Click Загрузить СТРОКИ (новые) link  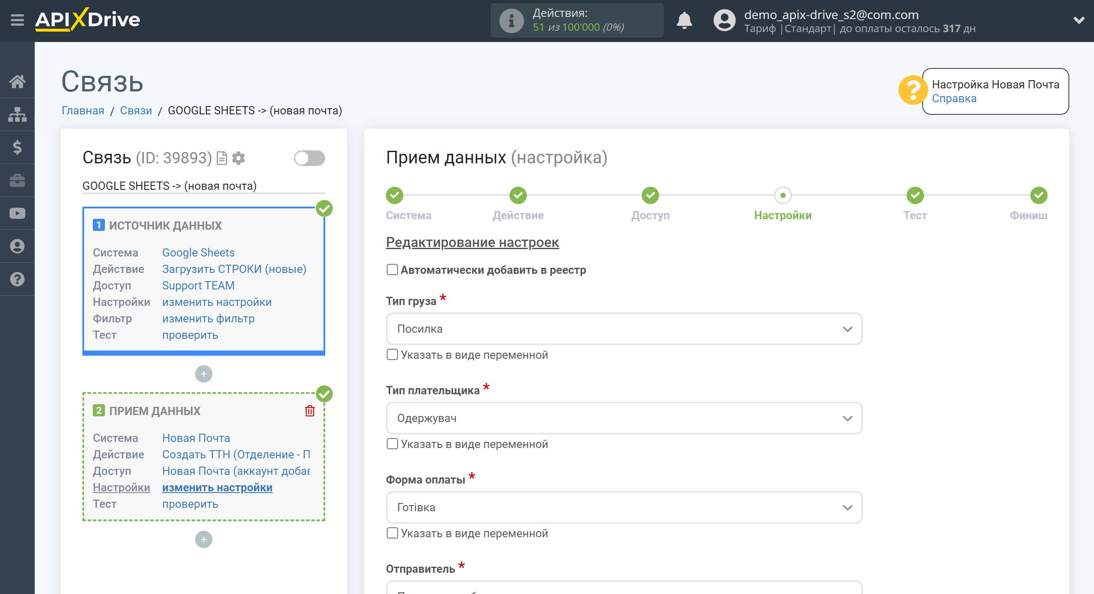pyautogui.click(x=234, y=269)
